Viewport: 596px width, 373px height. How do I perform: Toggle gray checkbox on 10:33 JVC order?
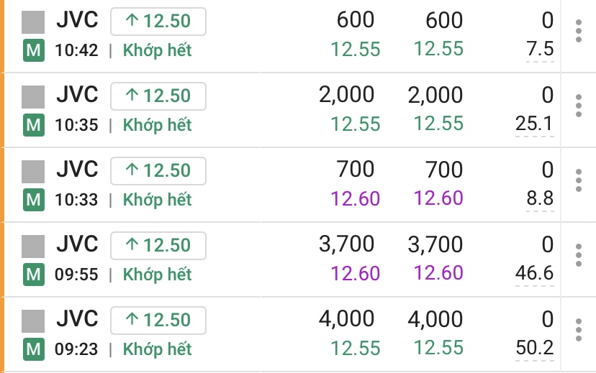(x=33, y=171)
